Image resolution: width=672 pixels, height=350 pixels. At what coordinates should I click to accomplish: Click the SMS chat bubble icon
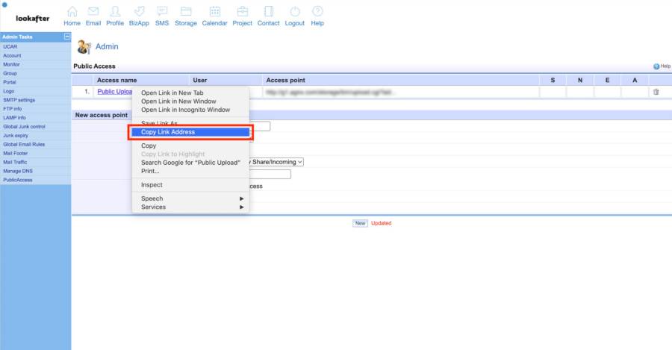point(162,12)
